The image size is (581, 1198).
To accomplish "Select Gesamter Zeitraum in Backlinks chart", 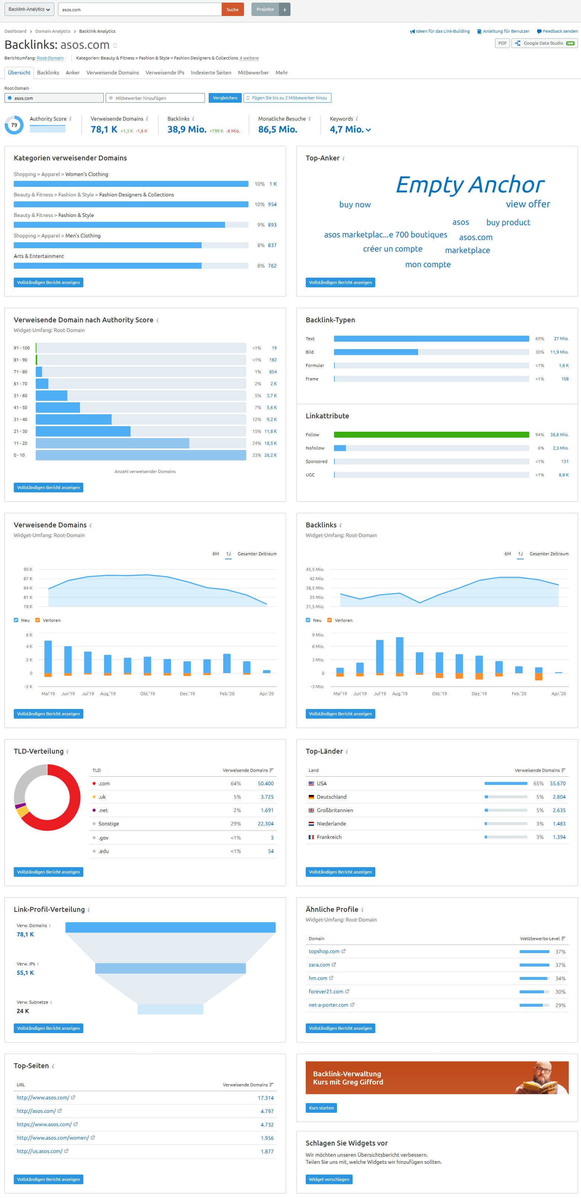I will pos(549,554).
